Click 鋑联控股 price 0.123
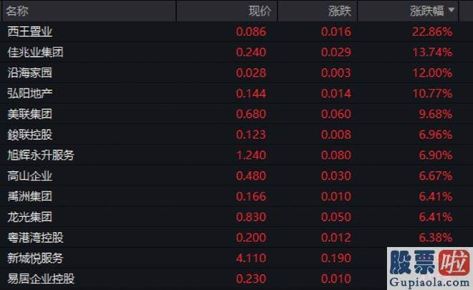 [251, 135]
